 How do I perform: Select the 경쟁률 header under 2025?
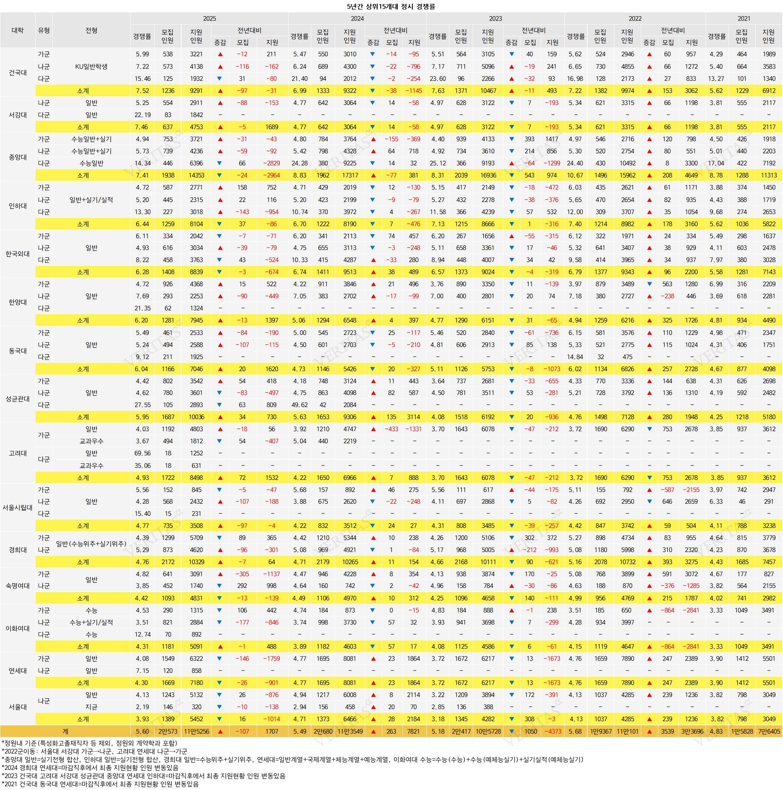(142, 36)
